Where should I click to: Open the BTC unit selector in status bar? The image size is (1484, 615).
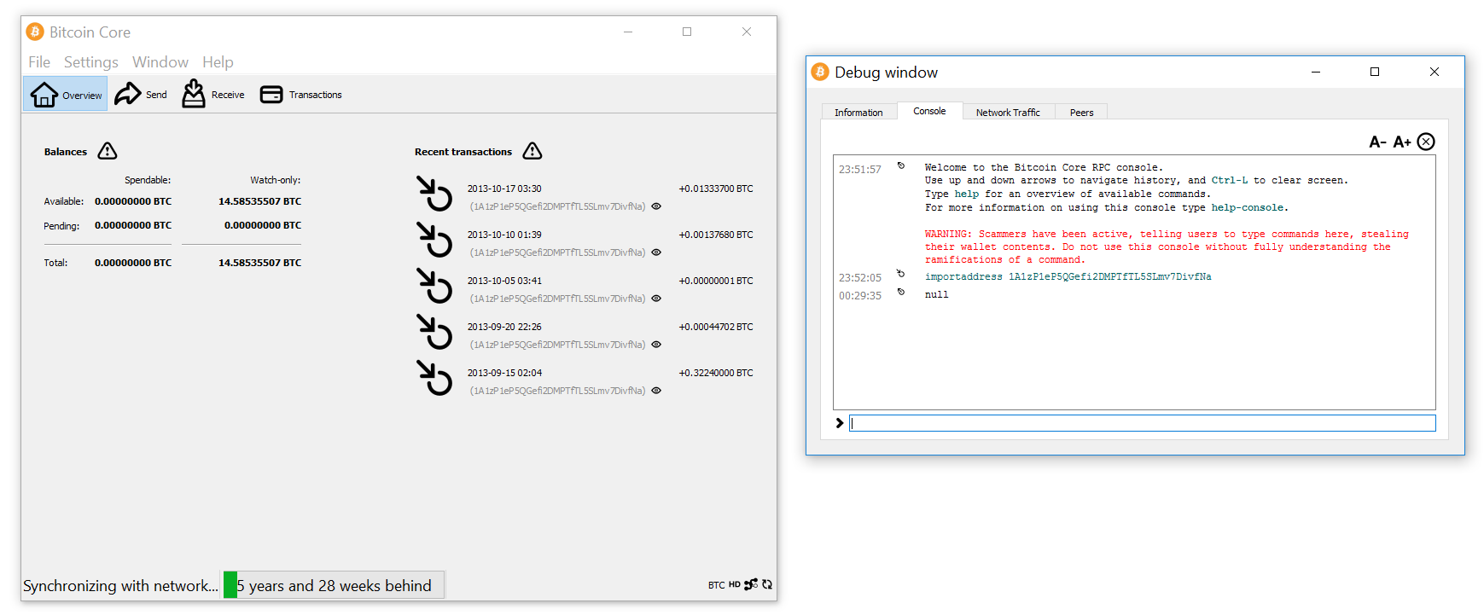716,585
